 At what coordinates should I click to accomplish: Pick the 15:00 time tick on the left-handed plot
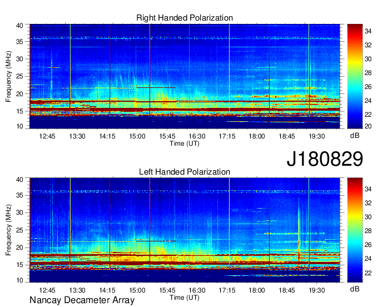(x=137, y=290)
